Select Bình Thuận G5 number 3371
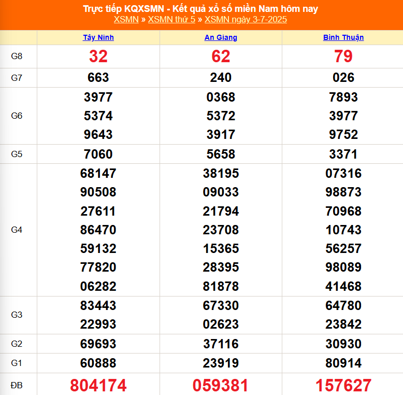The height and width of the screenshot is (395, 403). tap(343, 154)
